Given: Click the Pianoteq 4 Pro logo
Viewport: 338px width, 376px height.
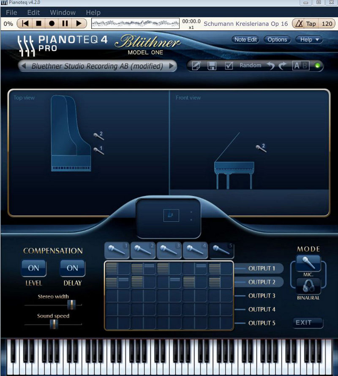Looking at the screenshot, I should click(62, 45).
